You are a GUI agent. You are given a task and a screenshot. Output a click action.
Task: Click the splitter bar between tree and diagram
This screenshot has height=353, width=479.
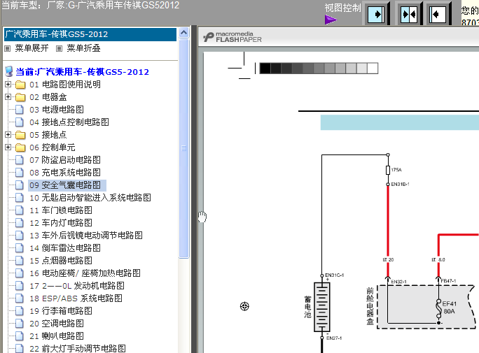[193, 189]
